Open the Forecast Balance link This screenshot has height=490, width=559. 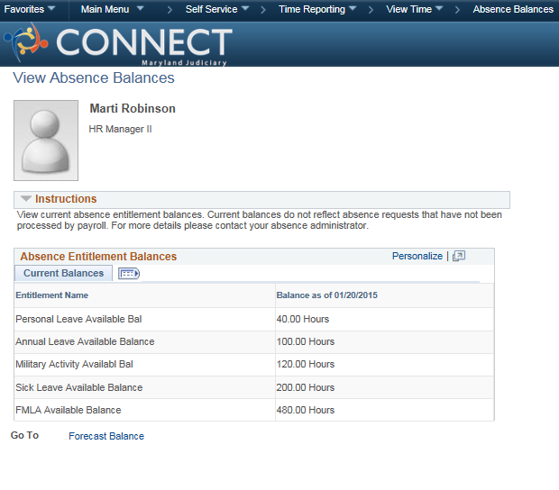coord(106,436)
